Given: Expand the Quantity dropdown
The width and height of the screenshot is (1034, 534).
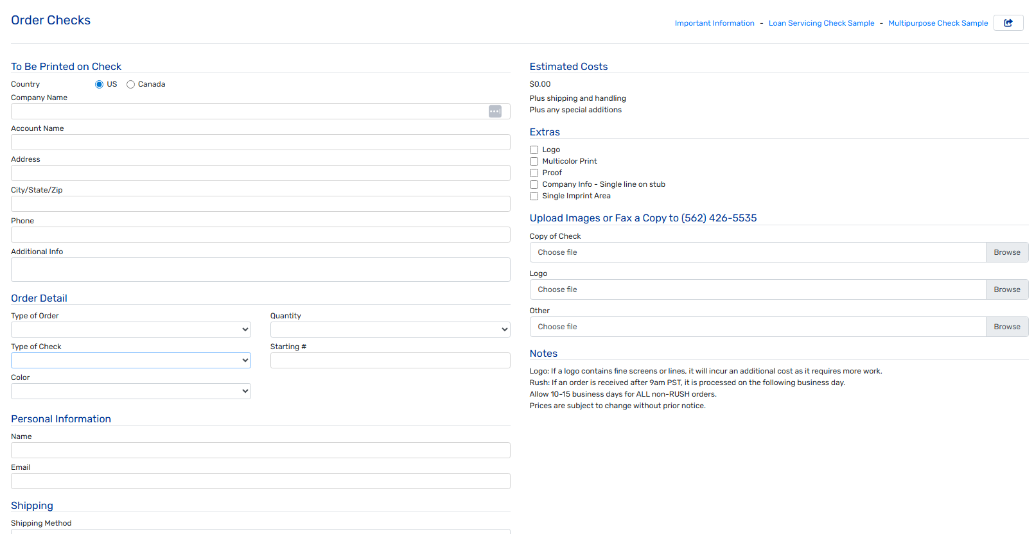Looking at the screenshot, I should 390,330.
